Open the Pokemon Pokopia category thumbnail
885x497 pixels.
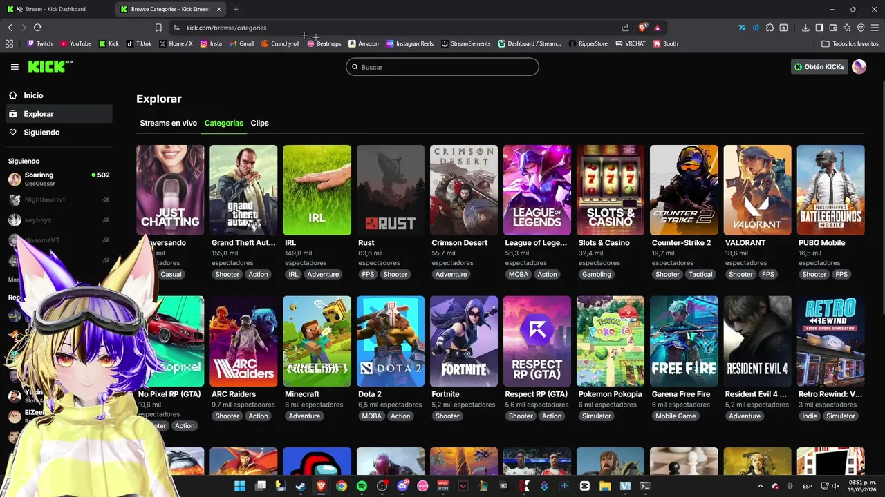[611, 341]
